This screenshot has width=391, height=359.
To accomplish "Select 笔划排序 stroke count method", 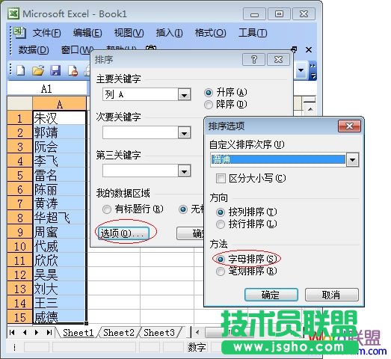I will pyautogui.click(x=221, y=271).
